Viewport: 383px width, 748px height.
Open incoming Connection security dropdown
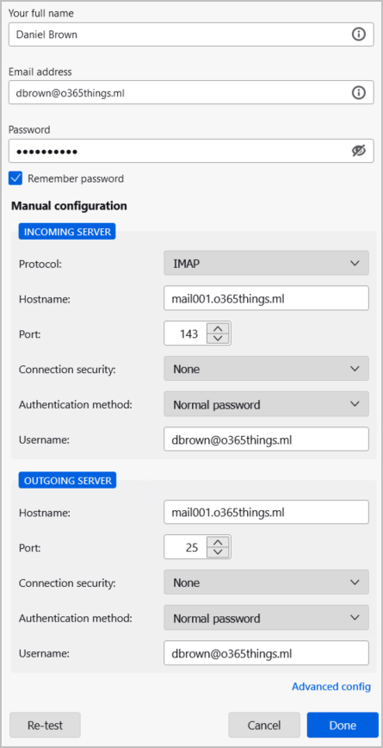pyautogui.click(x=266, y=369)
